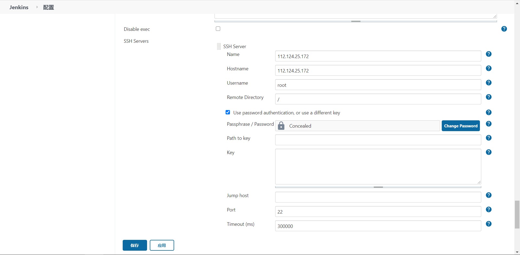Show help for Username field

(x=489, y=83)
